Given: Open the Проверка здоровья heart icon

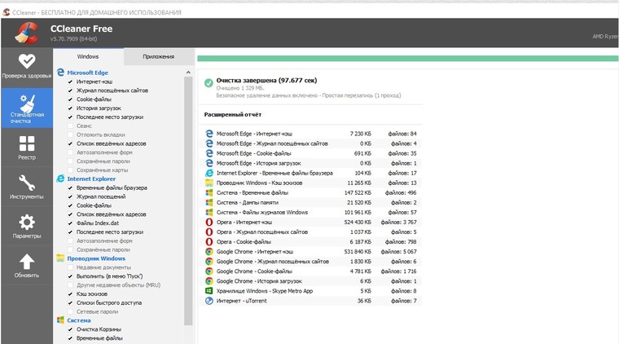Looking at the screenshot, I should [x=27, y=62].
